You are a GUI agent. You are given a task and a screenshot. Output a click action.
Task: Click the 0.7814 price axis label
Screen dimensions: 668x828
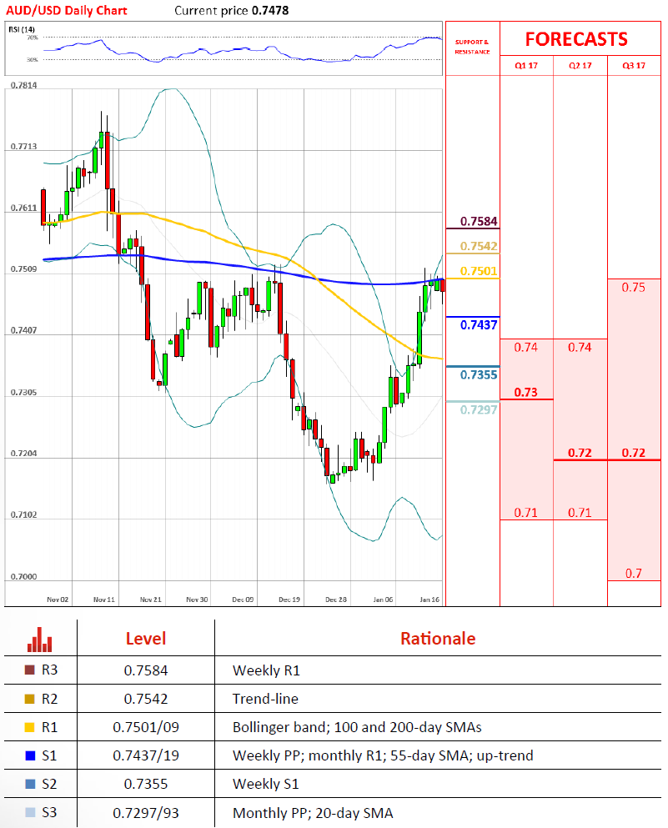(23, 86)
